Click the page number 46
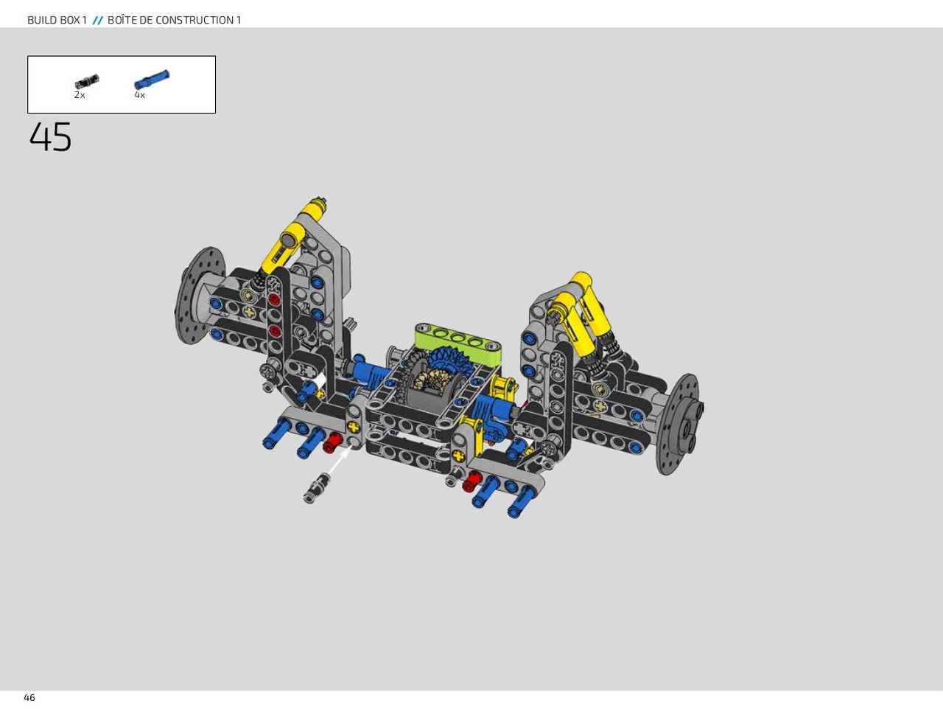This screenshot has height=718, width=943. click(x=29, y=697)
